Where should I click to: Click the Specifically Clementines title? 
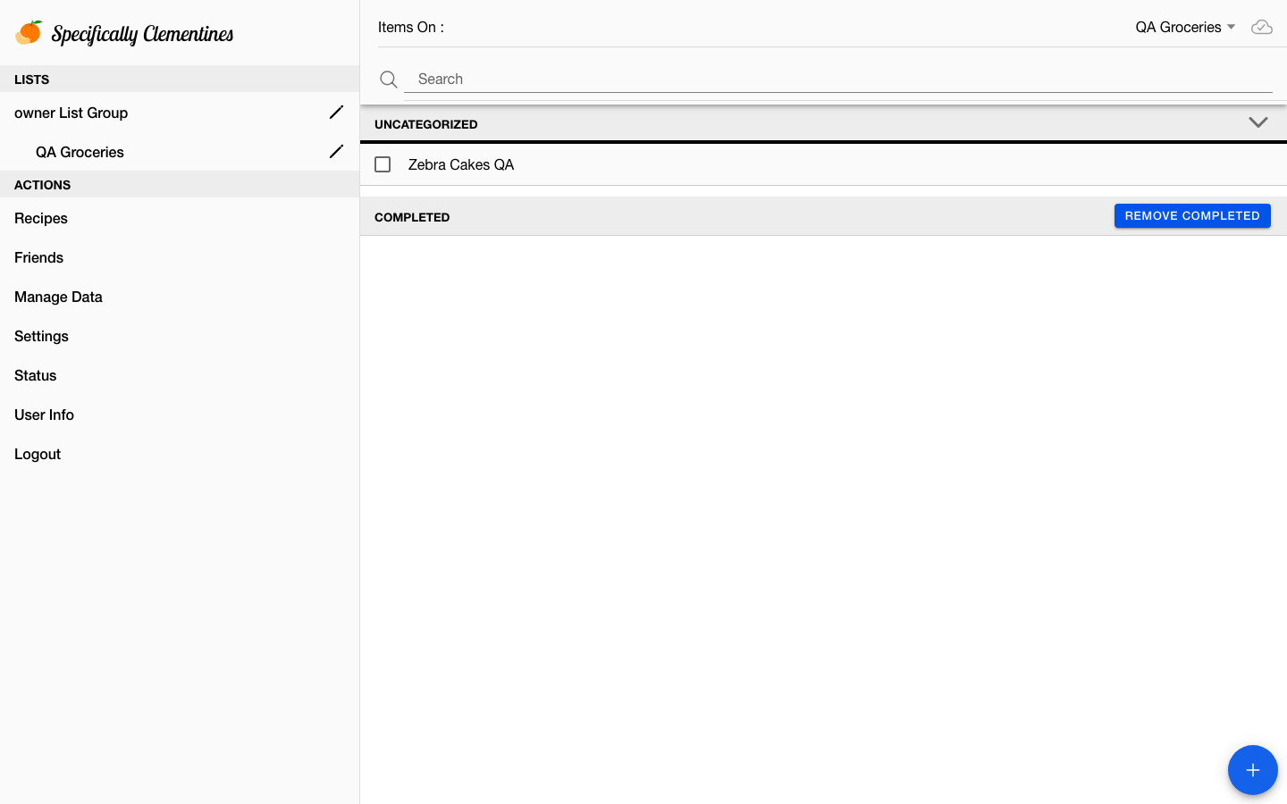click(142, 34)
